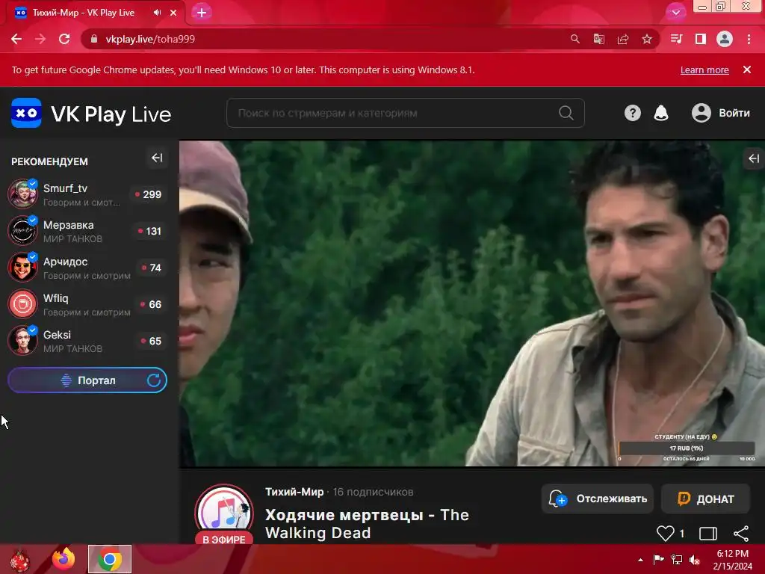
Task: Click Мерзавка channel name text
Action: tap(68, 225)
